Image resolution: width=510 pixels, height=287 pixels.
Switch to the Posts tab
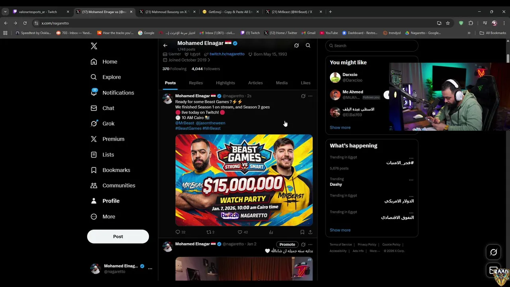pos(170,83)
